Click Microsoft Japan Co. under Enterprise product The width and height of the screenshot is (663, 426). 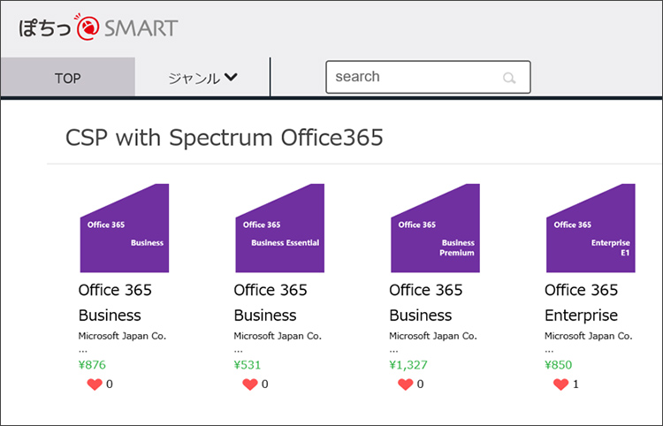point(588,336)
